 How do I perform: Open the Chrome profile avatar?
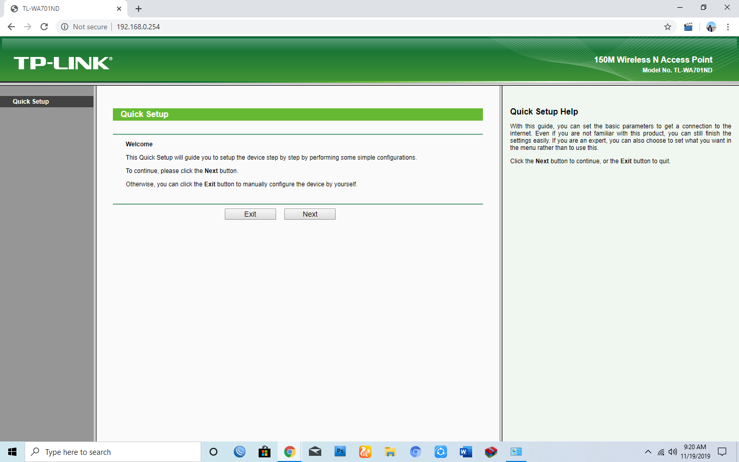click(x=711, y=27)
